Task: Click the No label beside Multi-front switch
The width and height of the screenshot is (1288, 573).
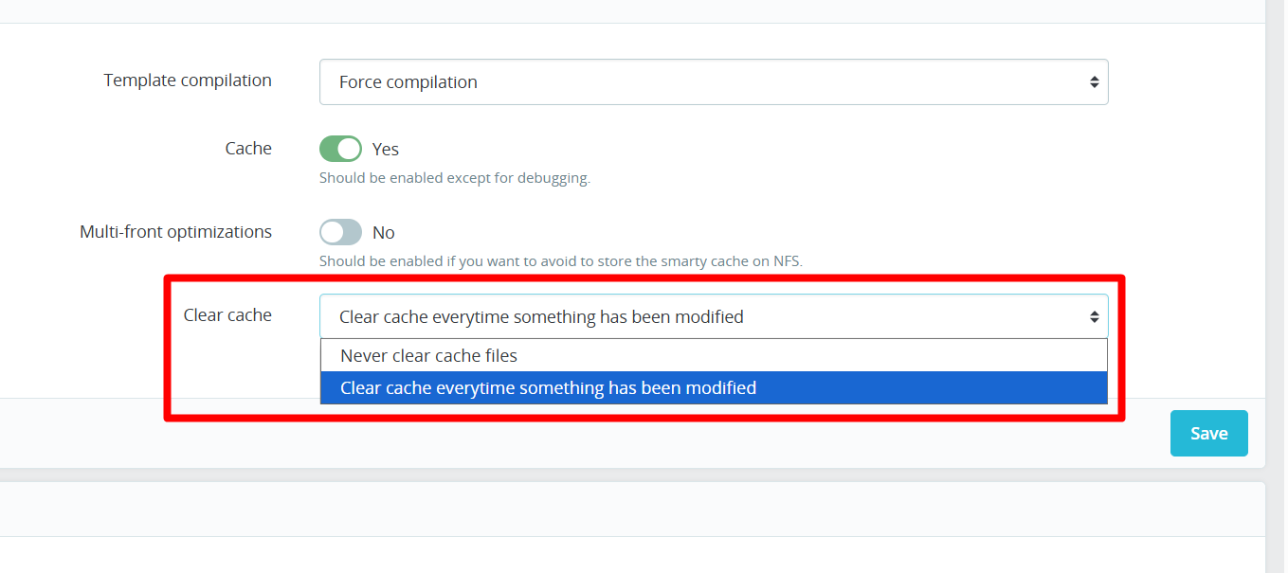Action: pyautogui.click(x=384, y=232)
